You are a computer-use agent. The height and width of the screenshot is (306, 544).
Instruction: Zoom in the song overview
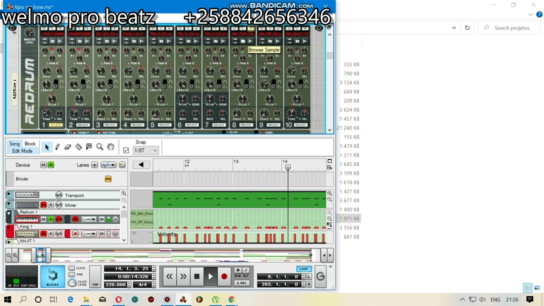[15, 255]
